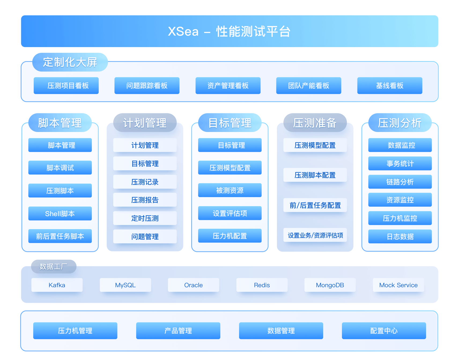This screenshot has height=363, width=459.
Task: Open the Mock Service box
Action: [x=398, y=285]
